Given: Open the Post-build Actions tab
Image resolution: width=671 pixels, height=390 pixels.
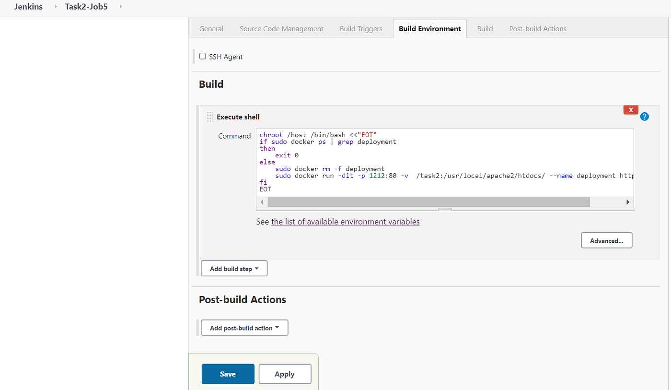Looking at the screenshot, I should [x=537, y=28].
